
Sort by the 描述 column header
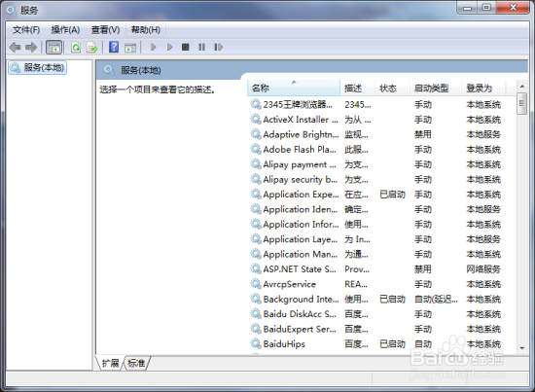coord(358,88)
